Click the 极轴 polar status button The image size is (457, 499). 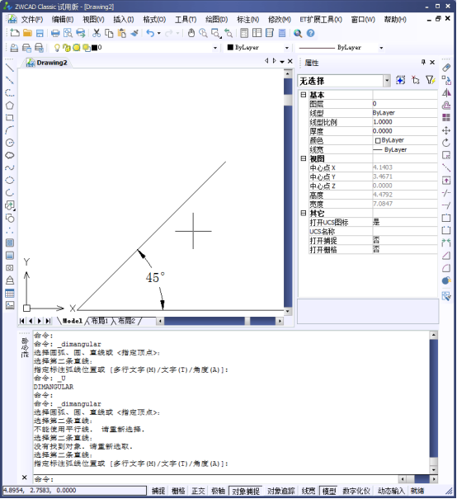219,491
